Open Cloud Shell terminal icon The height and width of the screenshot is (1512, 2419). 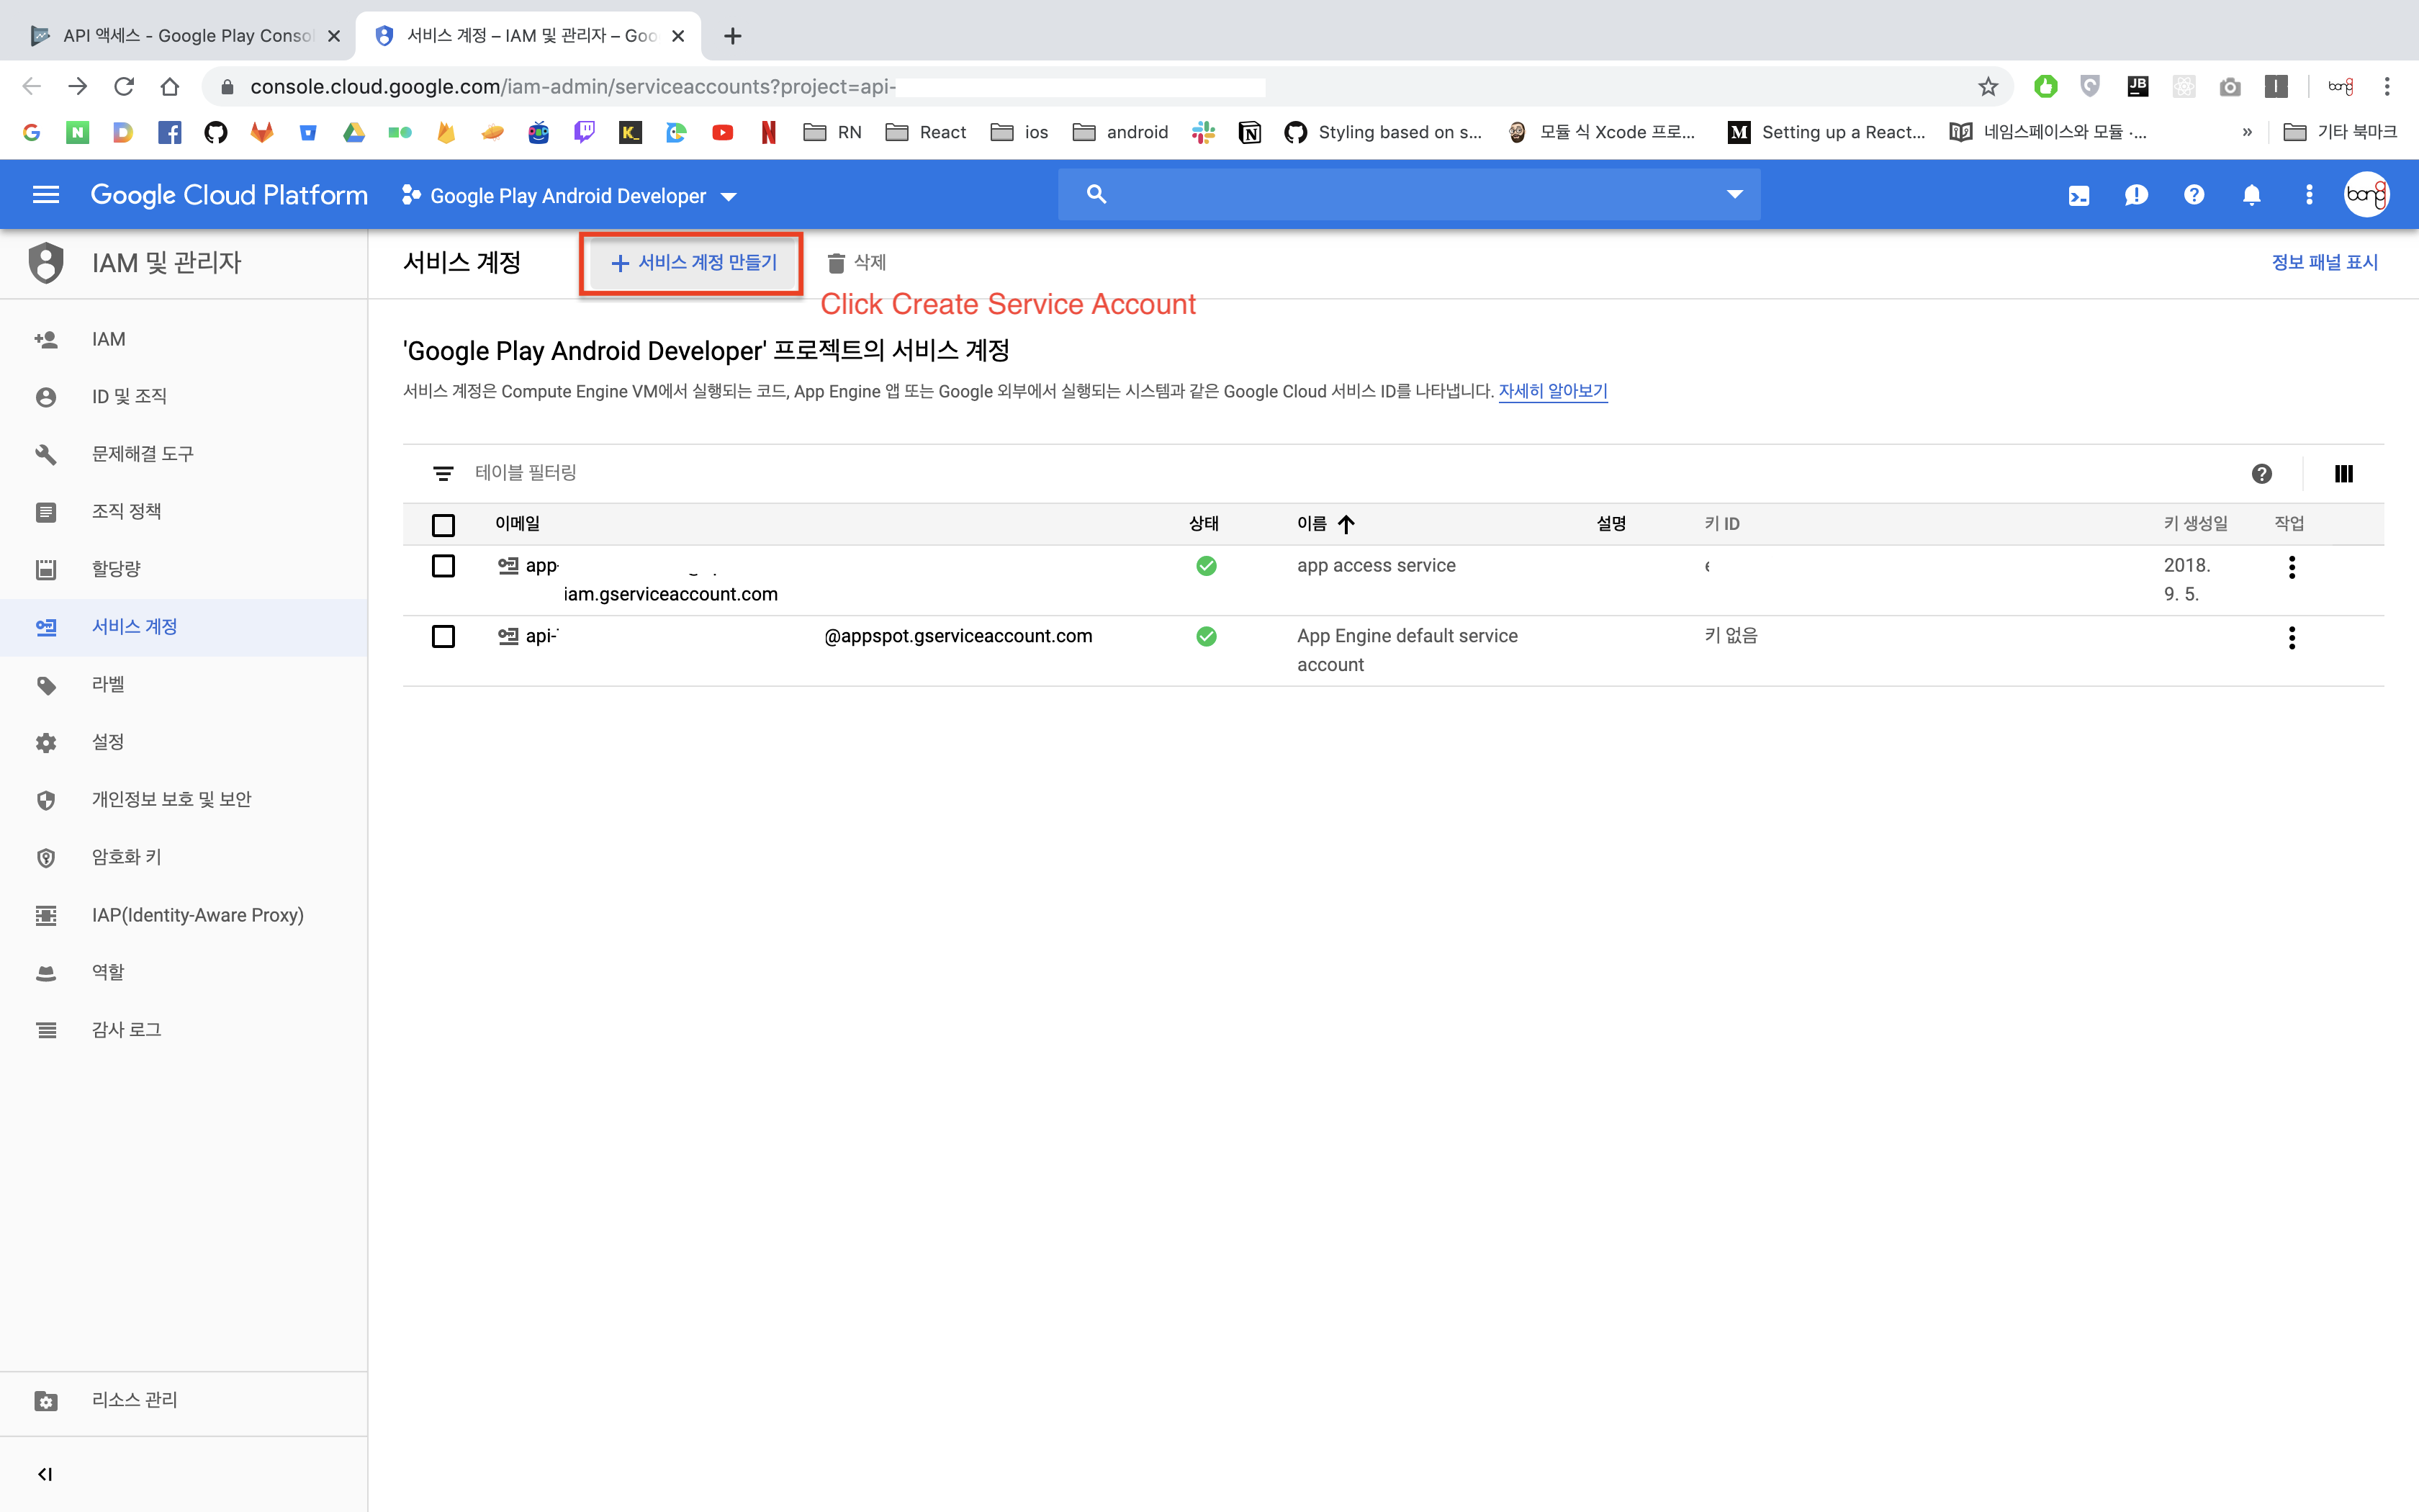[x=2078, y=195]
